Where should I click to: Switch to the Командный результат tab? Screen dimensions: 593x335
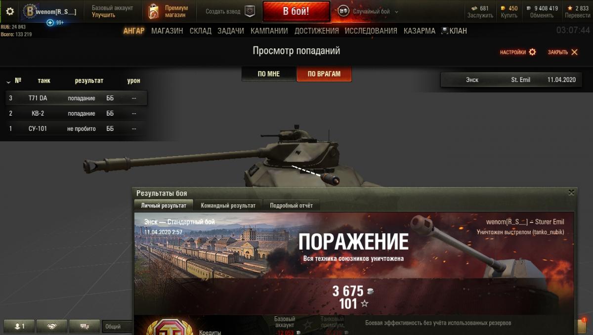tap(228, 206)
